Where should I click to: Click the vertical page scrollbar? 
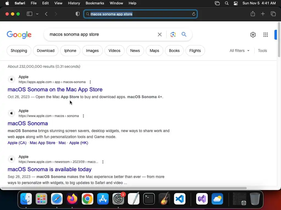click(x=279, y=40)
